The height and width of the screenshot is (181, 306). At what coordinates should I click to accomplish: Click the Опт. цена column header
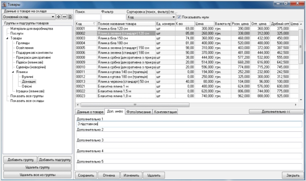point(260,24)
